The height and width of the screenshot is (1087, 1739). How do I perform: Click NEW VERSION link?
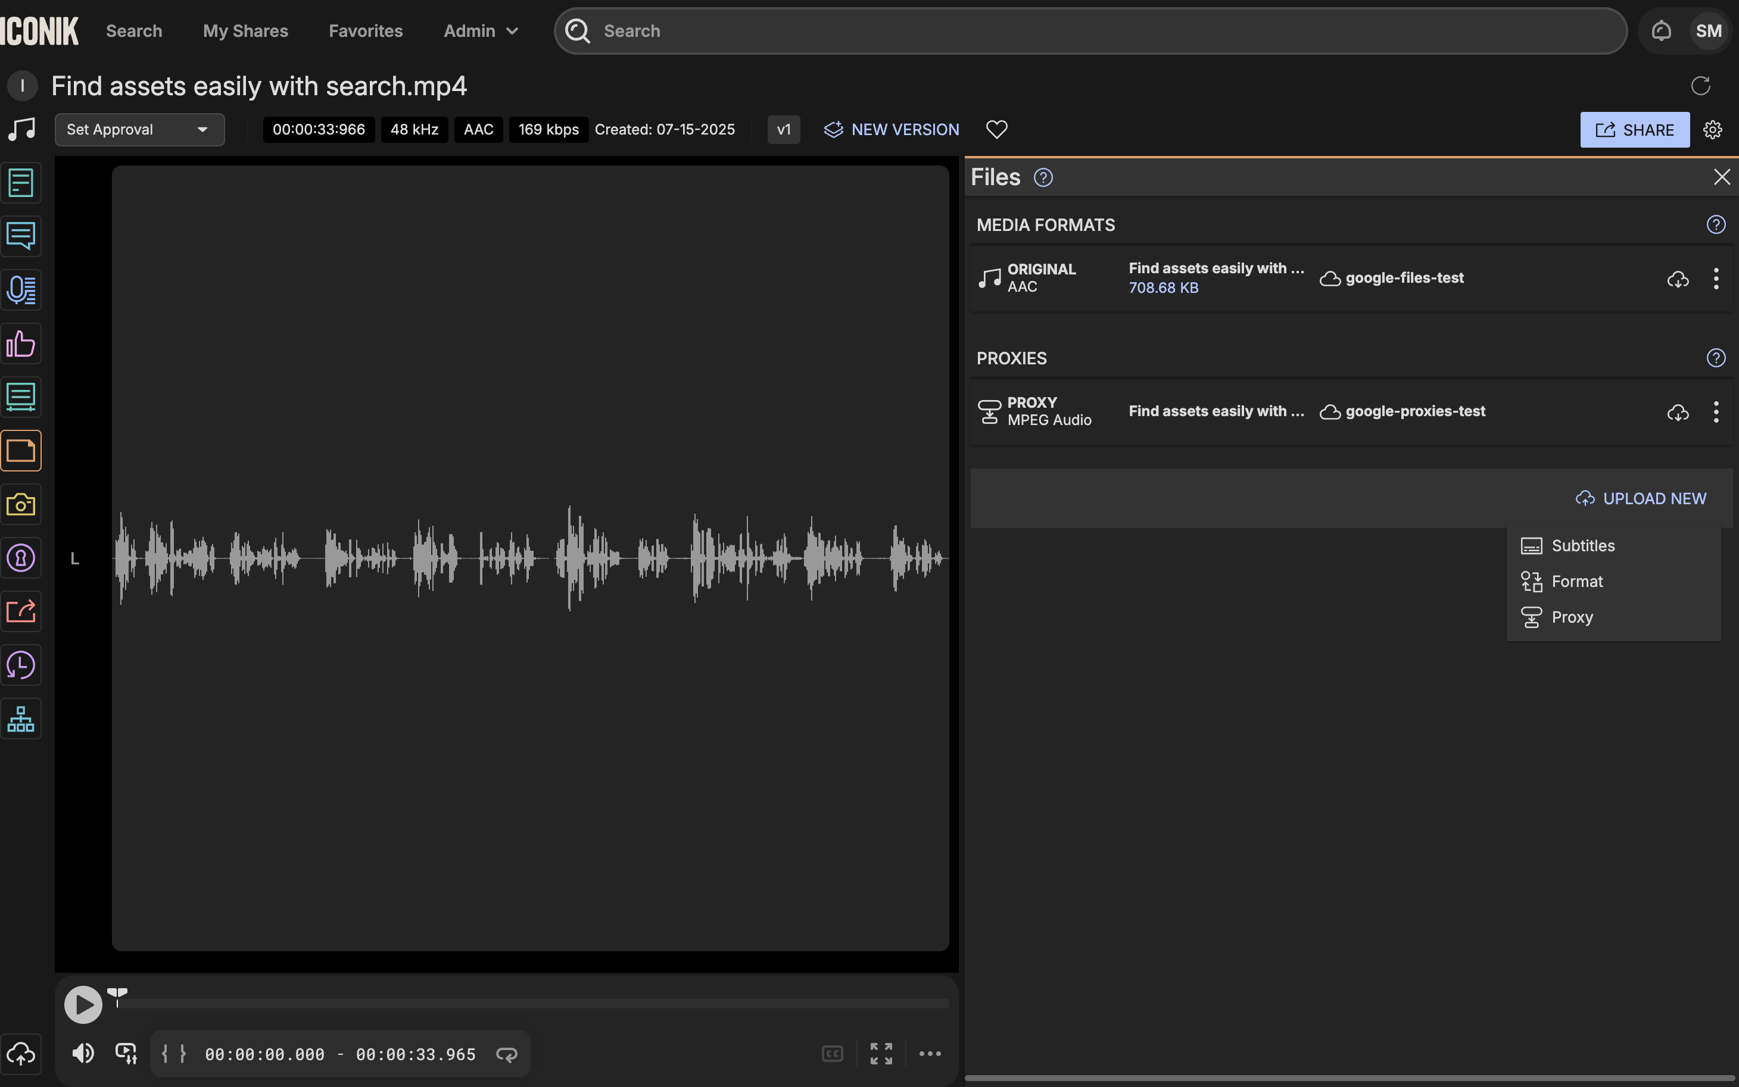pos(892,129)
